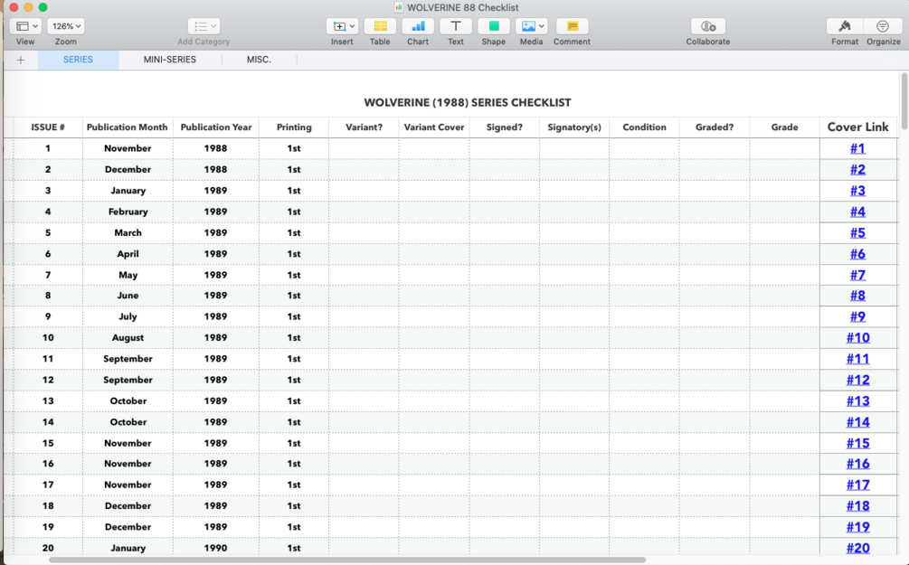Open the Media dropdown chevron

click(542, 26)
